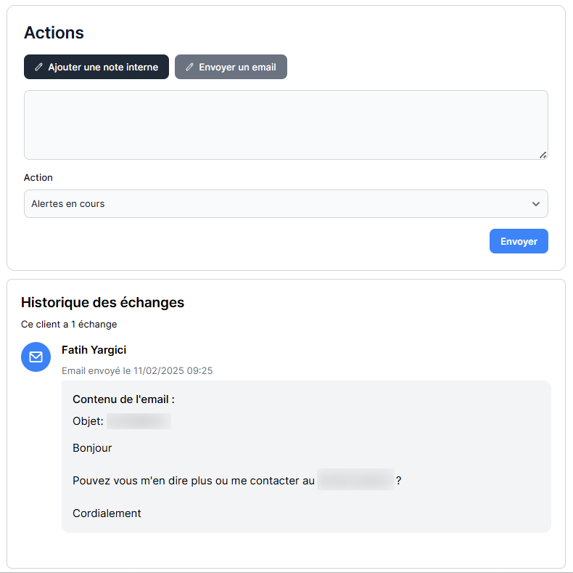Click the Action field label
Screen dimensions: 573x573
[38, 177]
